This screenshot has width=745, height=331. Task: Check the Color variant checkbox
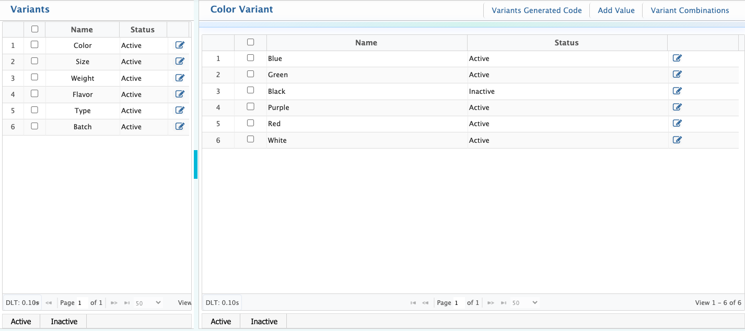click(34, 45)
